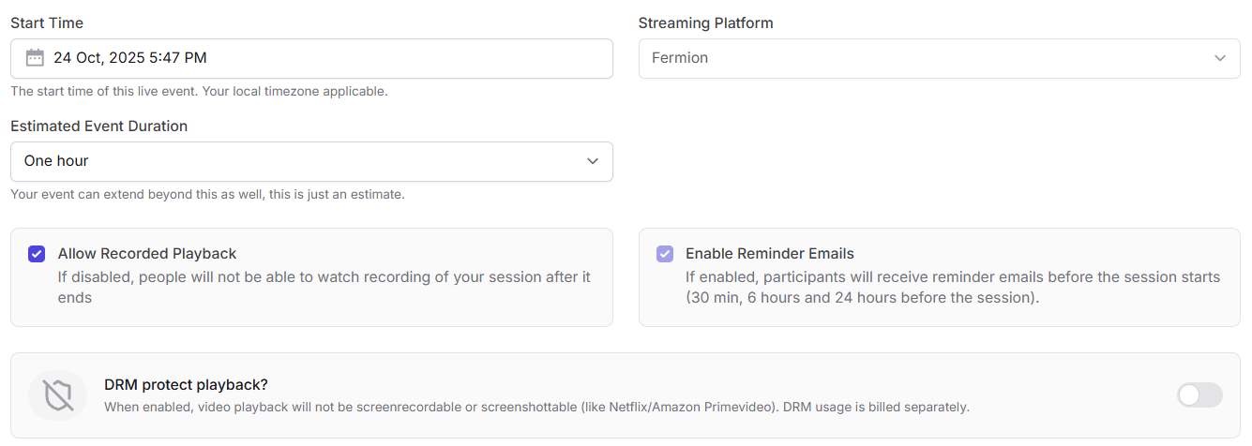Click the chevron arrow beside One hour
The image size is (1252, 446).
(x=592, y=161)
